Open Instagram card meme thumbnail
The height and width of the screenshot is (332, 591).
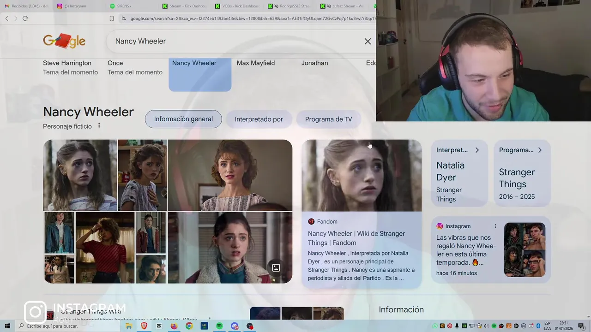[x=525, y=249]
